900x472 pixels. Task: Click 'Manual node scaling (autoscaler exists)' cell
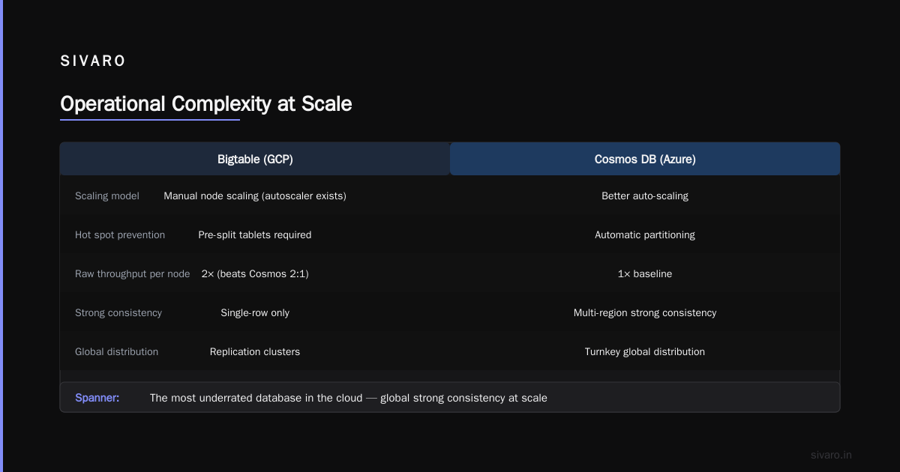tap(255, 196)
